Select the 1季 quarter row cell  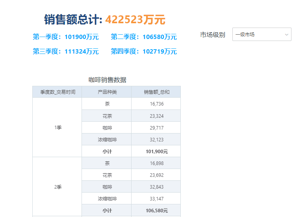(x=57, y=128)
